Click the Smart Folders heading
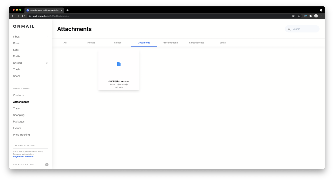 pyautogui.click(x=21, y=88)
